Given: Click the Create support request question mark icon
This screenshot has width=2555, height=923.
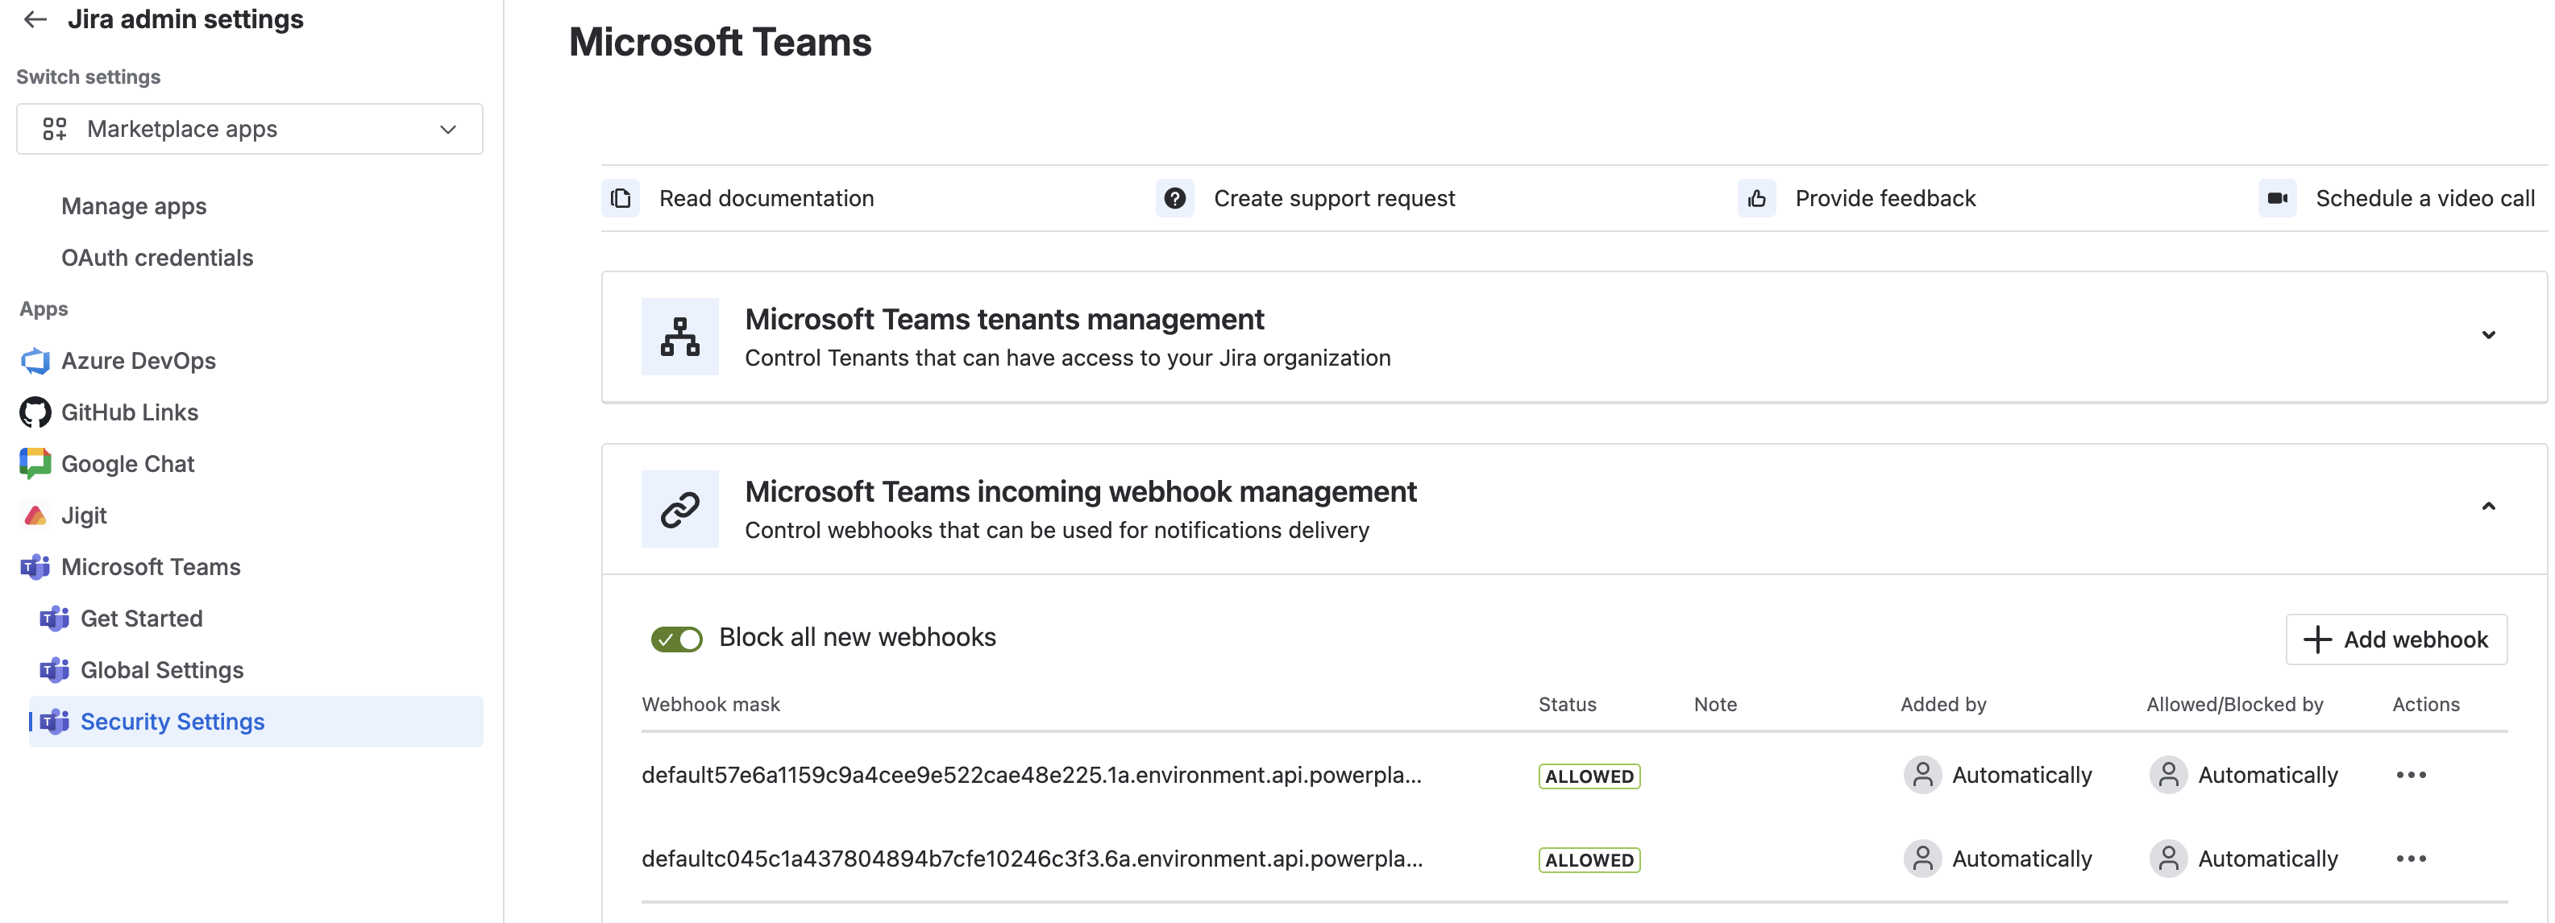Looking at the screenshot, I should [x=1174, y=198].
